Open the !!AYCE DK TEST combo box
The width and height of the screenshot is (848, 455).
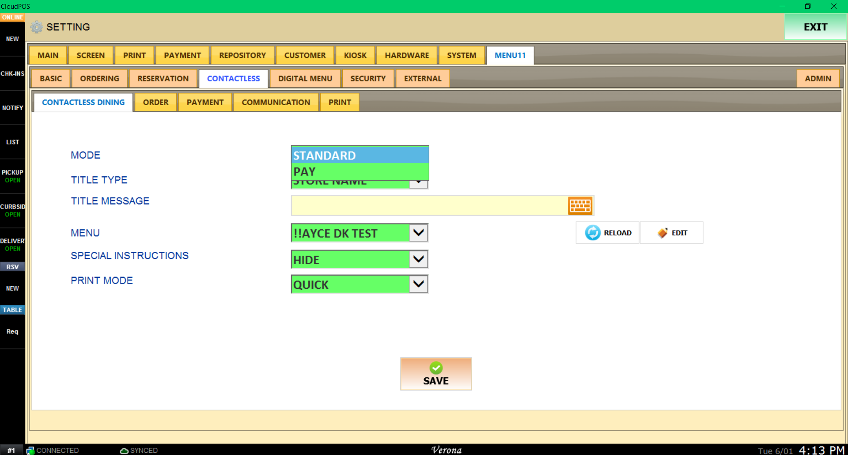click(360, 233)
